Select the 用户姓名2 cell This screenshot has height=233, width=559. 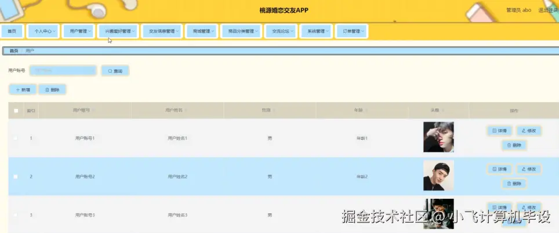(177, 177)
